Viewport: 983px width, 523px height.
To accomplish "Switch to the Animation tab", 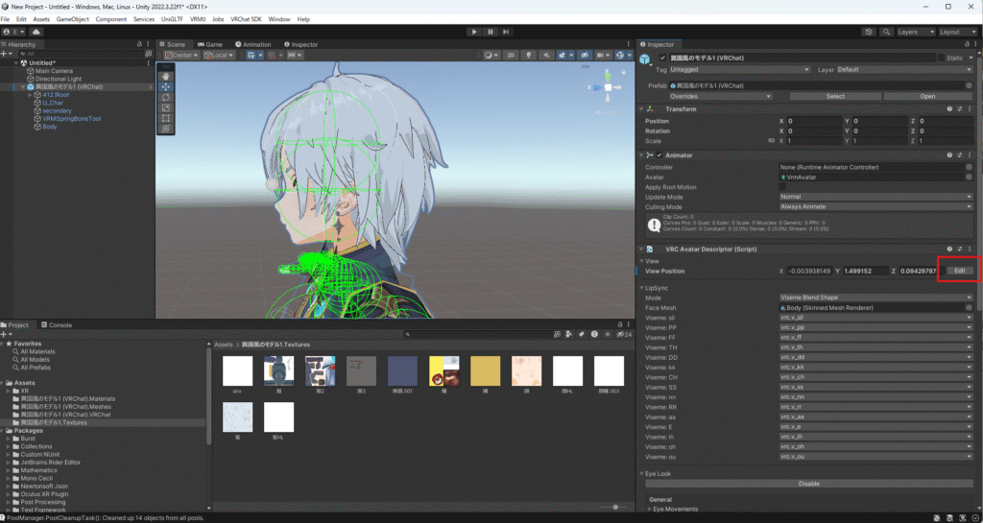I will 253,44.
